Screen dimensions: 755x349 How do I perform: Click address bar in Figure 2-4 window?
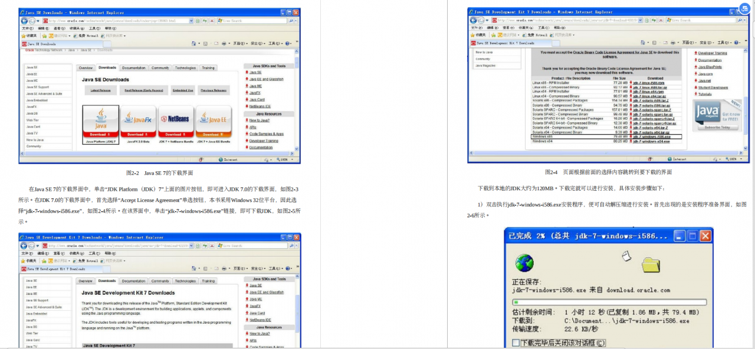click(567, 20)
